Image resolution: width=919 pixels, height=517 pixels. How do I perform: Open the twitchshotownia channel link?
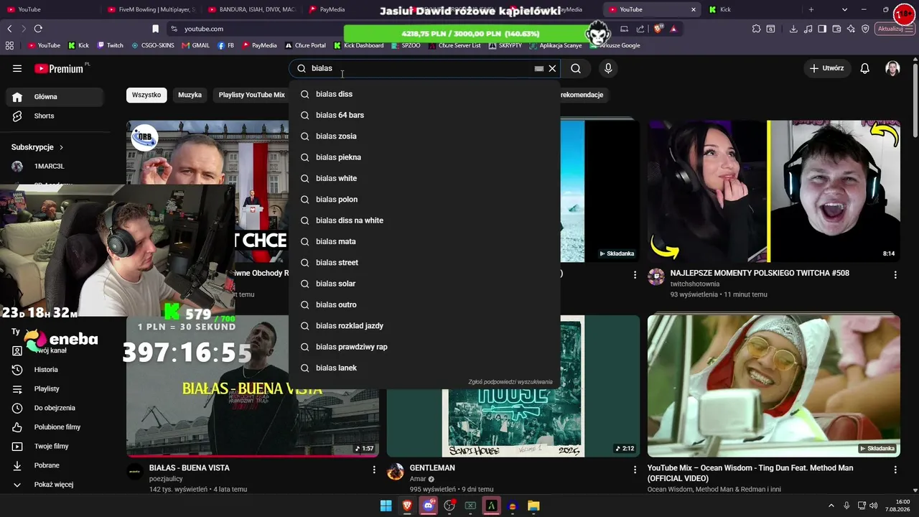point(695,284)
